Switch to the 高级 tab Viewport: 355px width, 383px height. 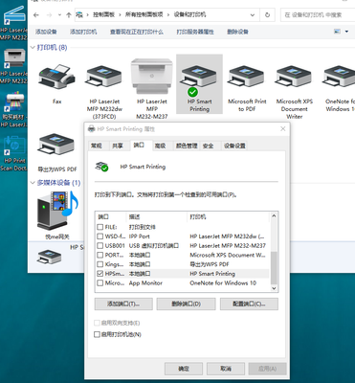tap(160, 146)
